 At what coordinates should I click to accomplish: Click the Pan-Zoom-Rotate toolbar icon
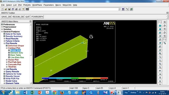click(13, 9)
